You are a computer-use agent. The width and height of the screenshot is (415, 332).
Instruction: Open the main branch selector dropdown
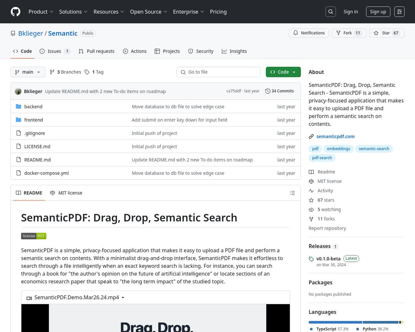point(28,72)
